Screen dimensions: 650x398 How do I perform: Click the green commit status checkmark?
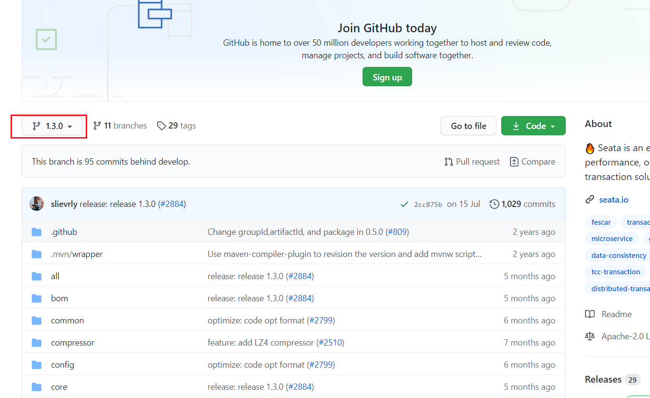(x=404, y=204)
